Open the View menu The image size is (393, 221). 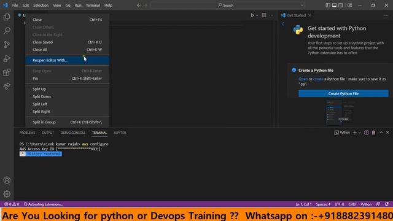pyautogui.click(x=57, y=6)
